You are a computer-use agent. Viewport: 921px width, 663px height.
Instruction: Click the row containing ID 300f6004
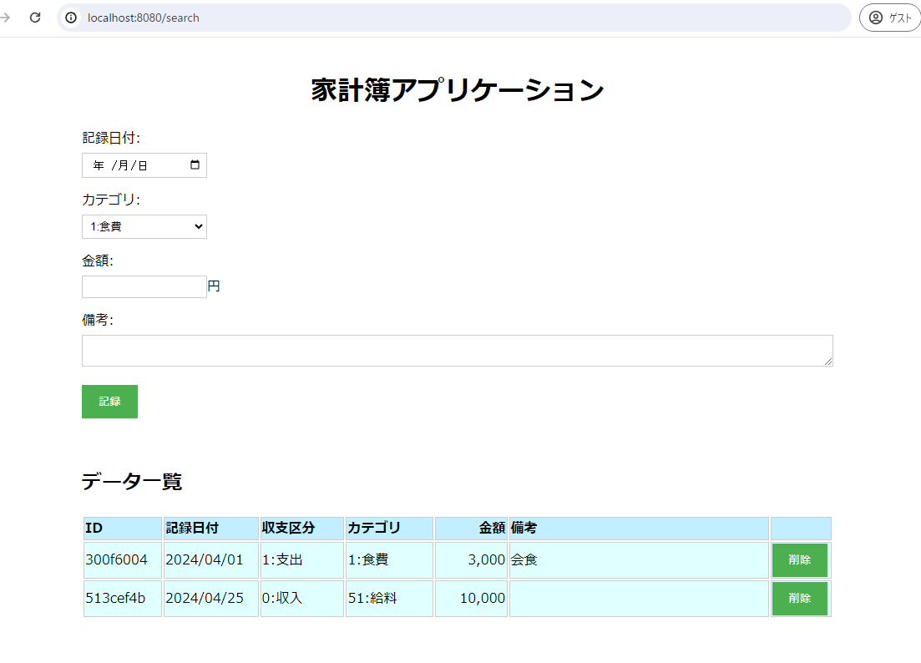click(x=122, y=560)
